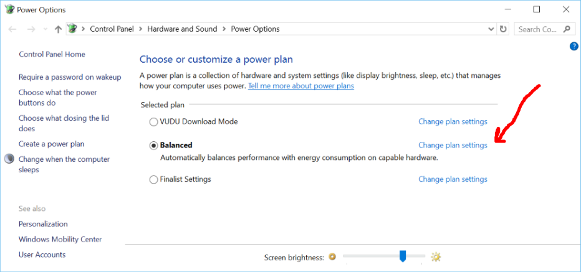Click the Back navigation arrow
The height and width of the screenshot is (272, 581).
(12, 29)
